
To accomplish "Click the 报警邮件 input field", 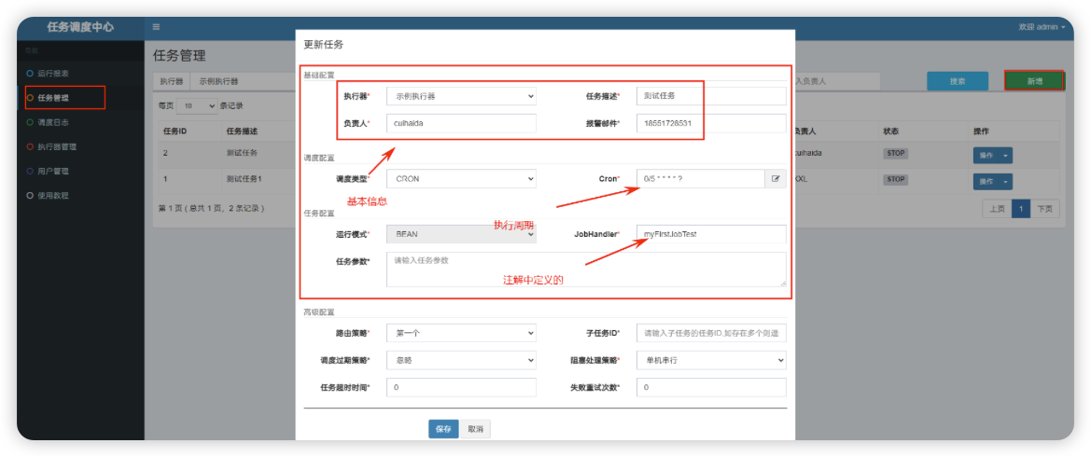I will 711,123.
